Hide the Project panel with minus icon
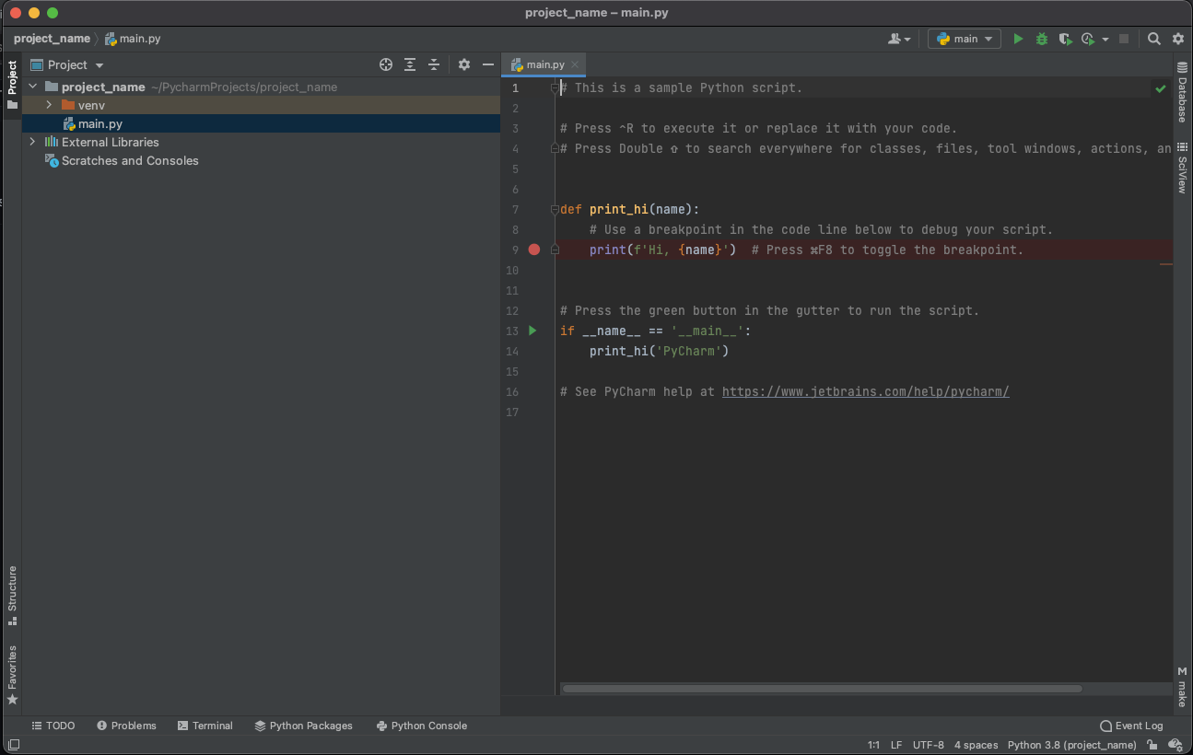This screenshot has width=1193, height=755. click(488, 64)
